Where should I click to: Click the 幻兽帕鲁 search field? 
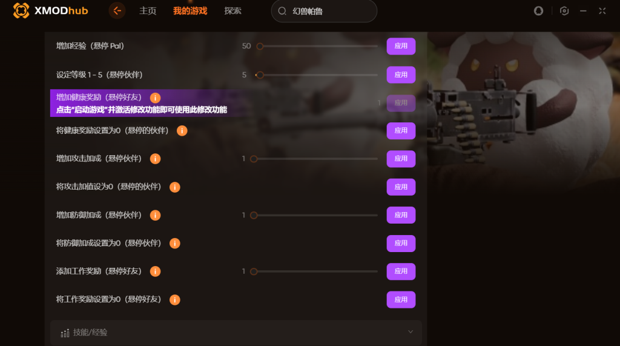pos(324,11)
